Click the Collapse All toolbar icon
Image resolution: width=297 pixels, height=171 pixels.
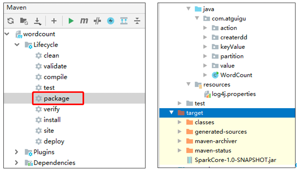coord(137,21)
